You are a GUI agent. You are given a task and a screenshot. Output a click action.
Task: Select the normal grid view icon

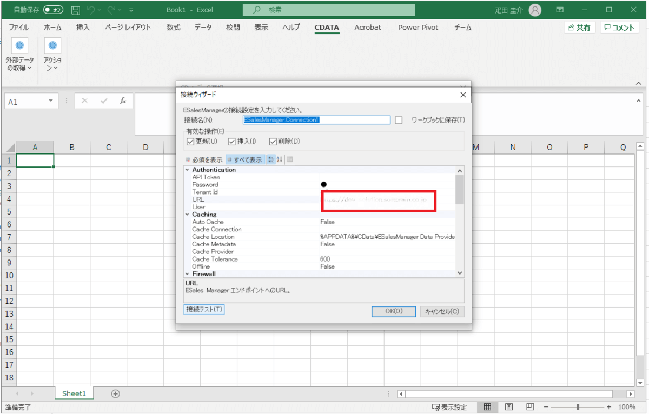coord(487,407)
